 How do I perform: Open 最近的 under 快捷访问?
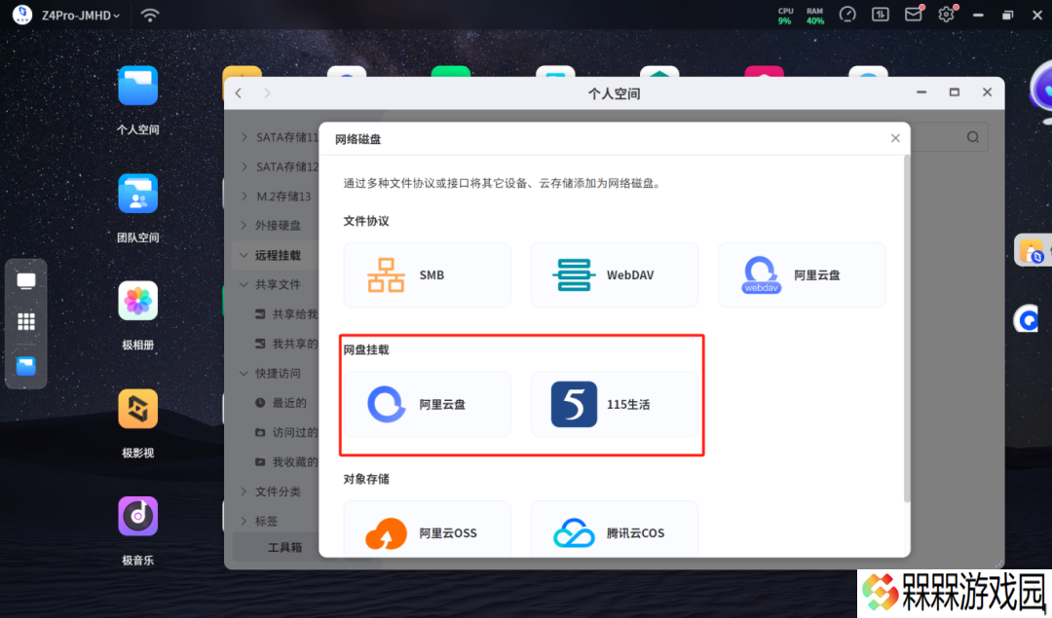click(x=282, y=403)
